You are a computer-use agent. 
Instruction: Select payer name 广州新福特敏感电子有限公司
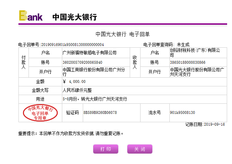pos(89,53)
